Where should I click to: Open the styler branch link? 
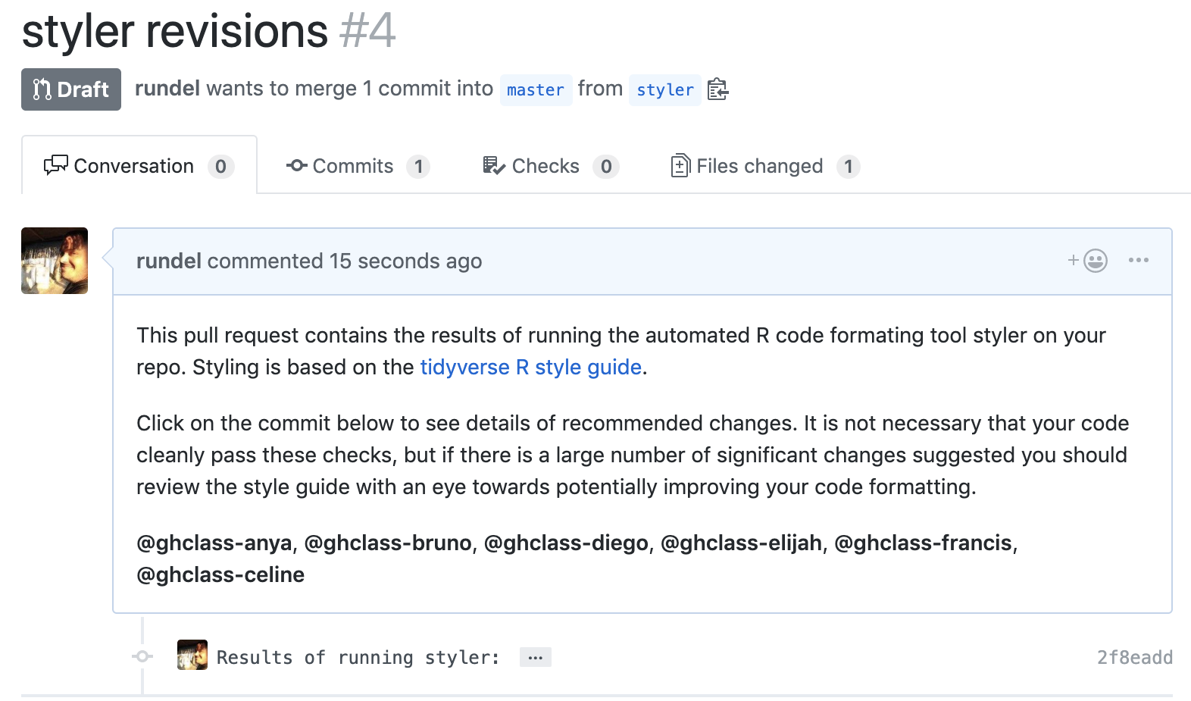pos(665,89)
